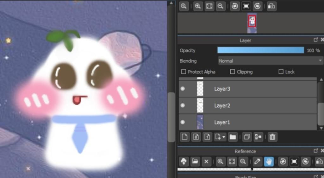Enable the Clipping checkbox
Viewport: 324px width, 178px height.
tap(233, 72)
